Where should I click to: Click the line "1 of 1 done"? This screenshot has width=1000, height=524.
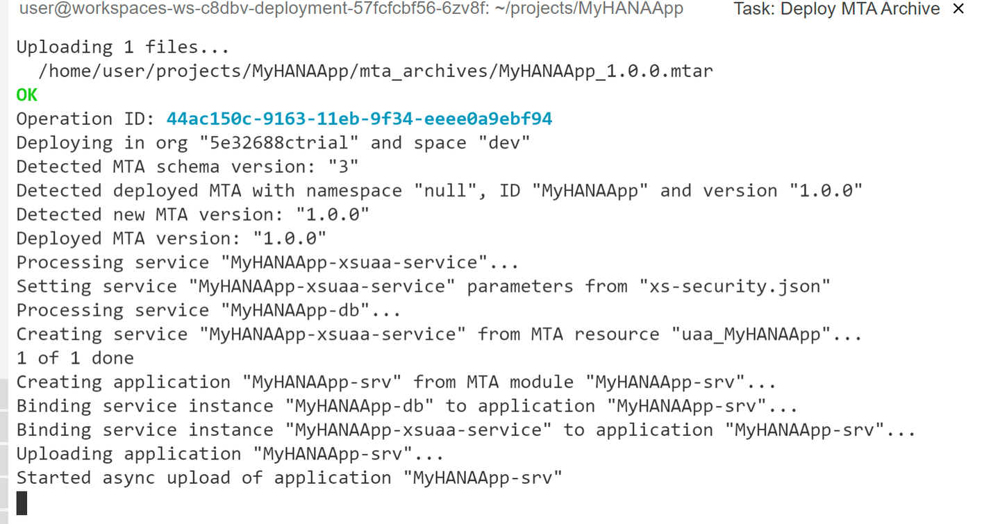click(75, 358)
